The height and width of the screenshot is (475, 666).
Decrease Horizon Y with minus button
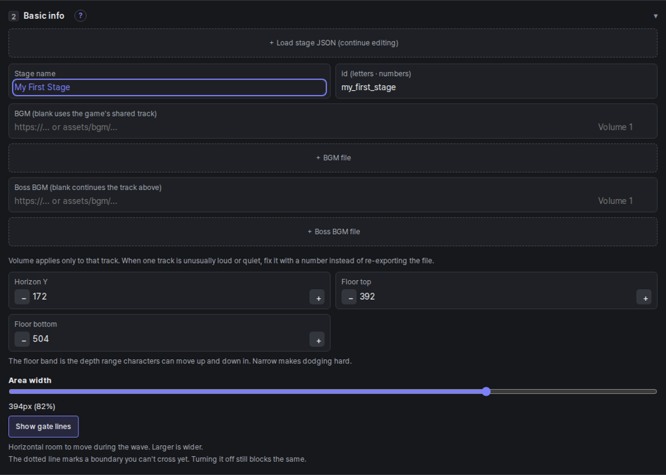click(22, 297)
